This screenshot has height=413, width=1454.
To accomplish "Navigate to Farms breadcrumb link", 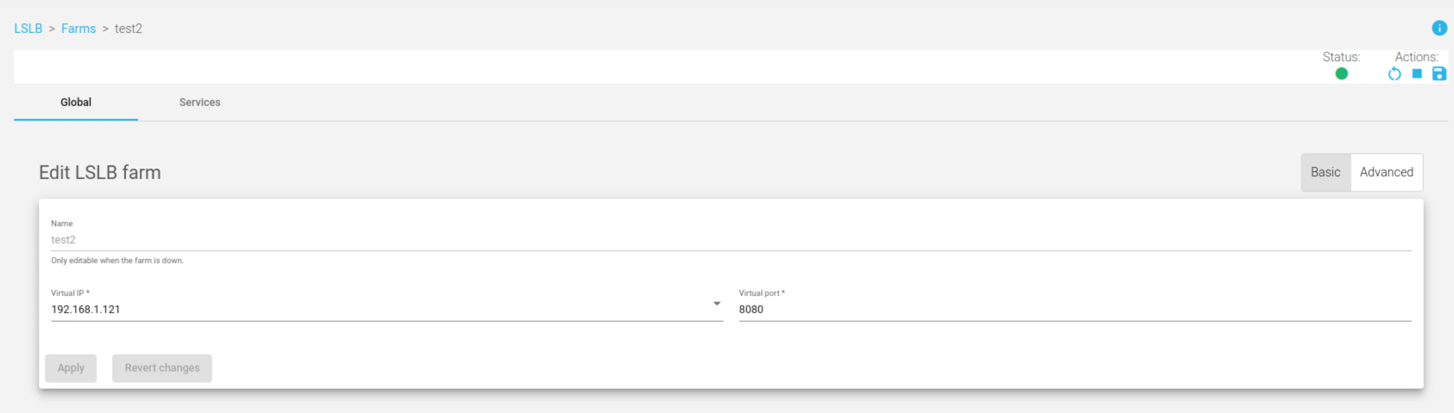I will pos(79,29).
